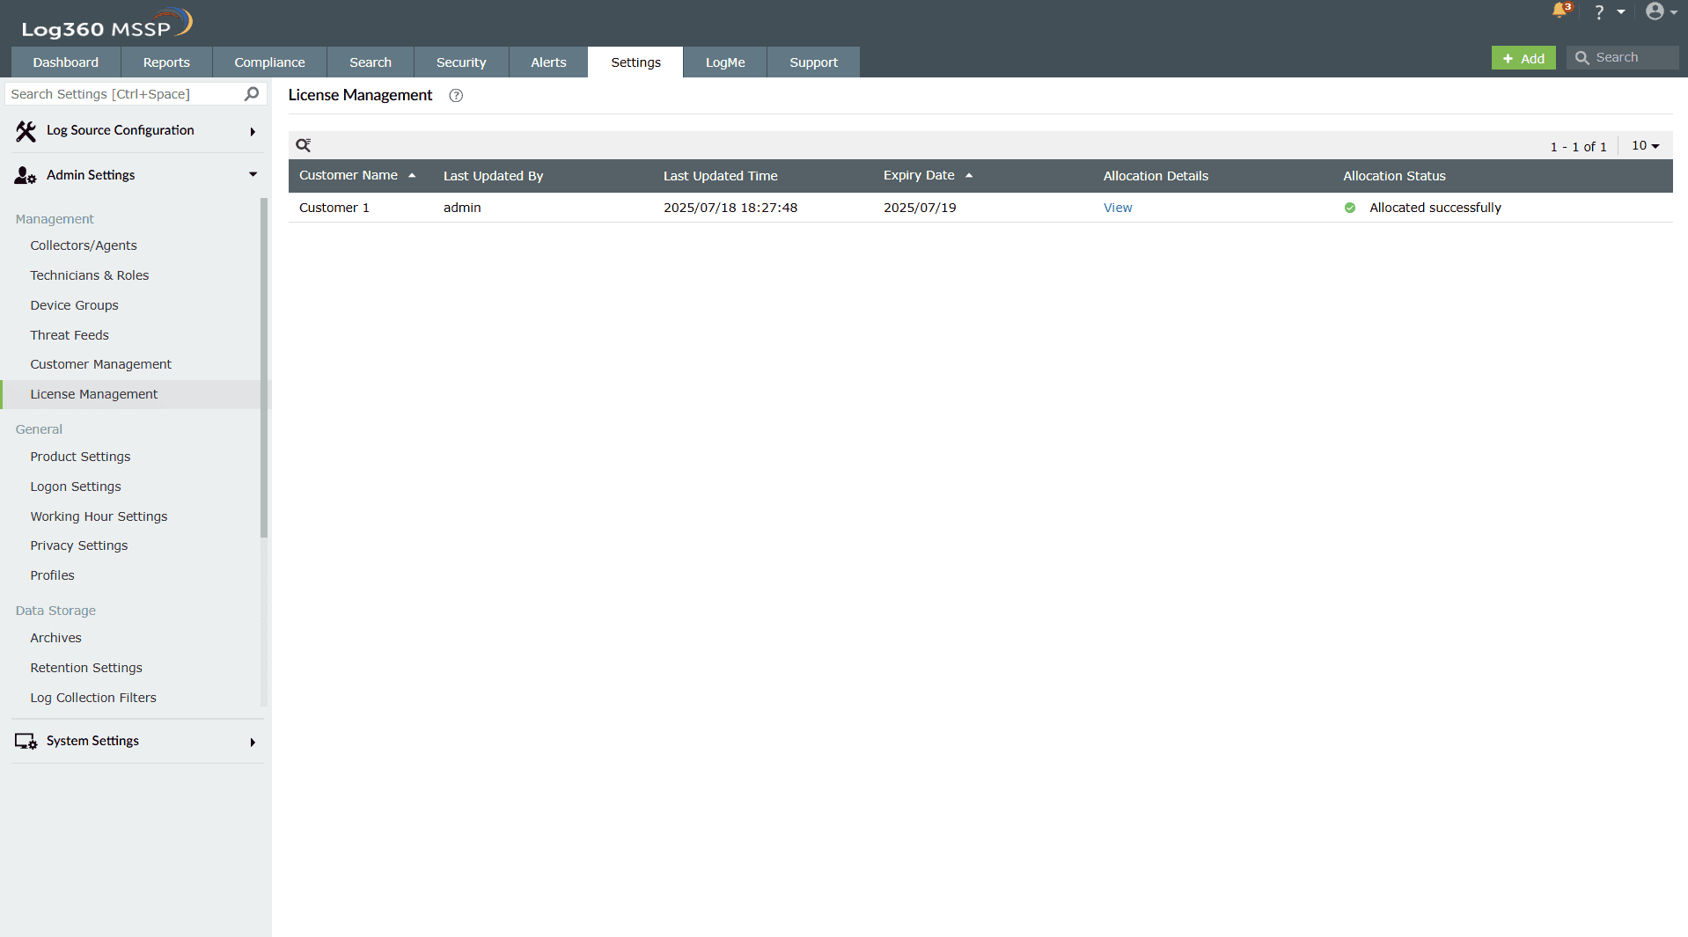Click Last Updated Time column header
The height and width of the screenshot is (937, 1688).
721,176
